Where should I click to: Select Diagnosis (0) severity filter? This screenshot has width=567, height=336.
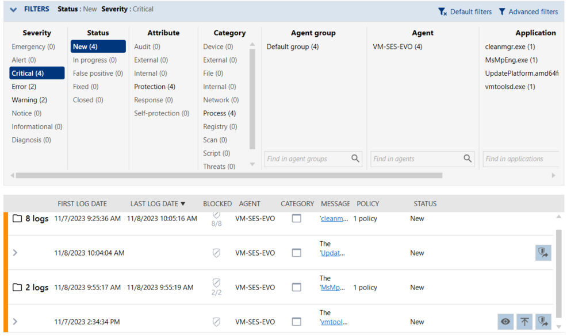coord(31,140)
